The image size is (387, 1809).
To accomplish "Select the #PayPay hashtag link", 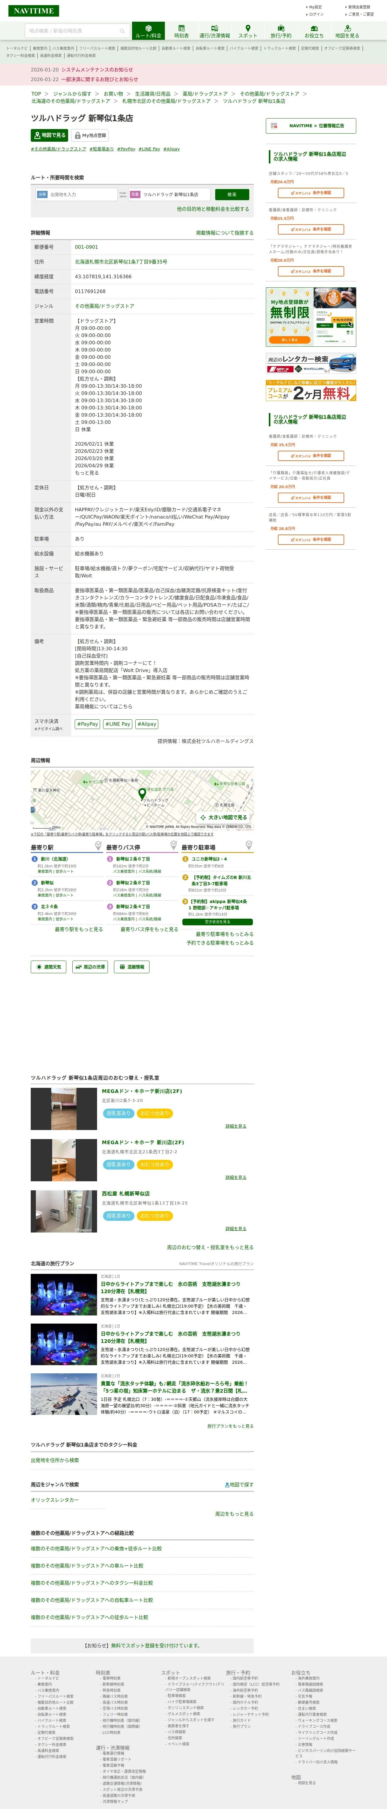I will pos(126,149).
